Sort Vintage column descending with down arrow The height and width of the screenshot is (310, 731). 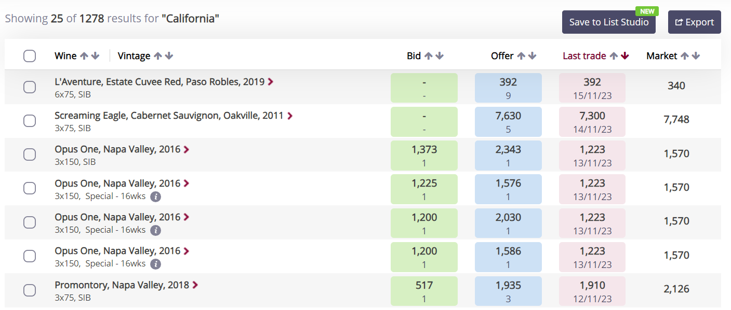pyautogui.click(x=169, y=56)
